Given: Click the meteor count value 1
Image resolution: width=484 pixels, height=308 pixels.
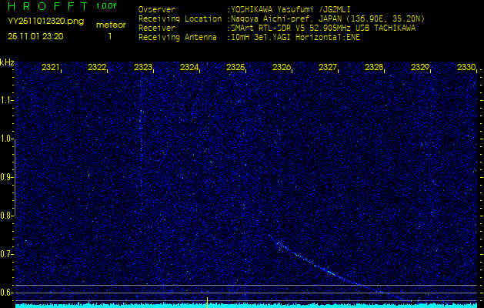Looking at the screenshot, I should click(x=109, y=36).
